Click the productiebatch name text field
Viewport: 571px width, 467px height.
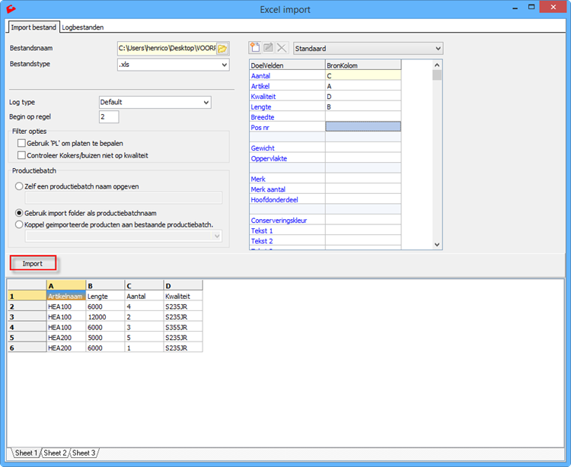pos(123,198)
